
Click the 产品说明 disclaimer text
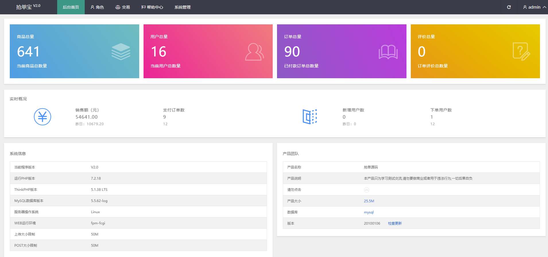[418, 178]
